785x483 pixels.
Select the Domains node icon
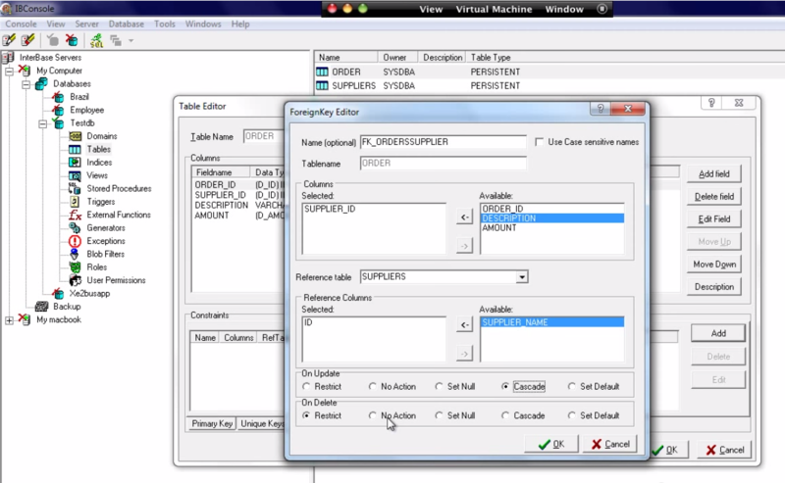tap(75, 136)
